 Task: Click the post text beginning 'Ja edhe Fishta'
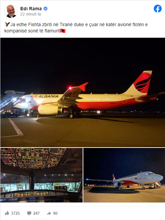point(76,28)
